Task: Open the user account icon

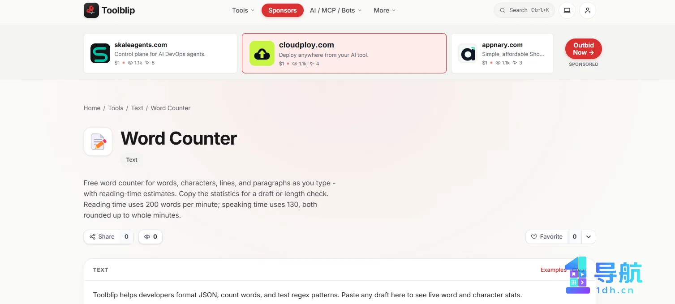Action: (x=588, y=10)
